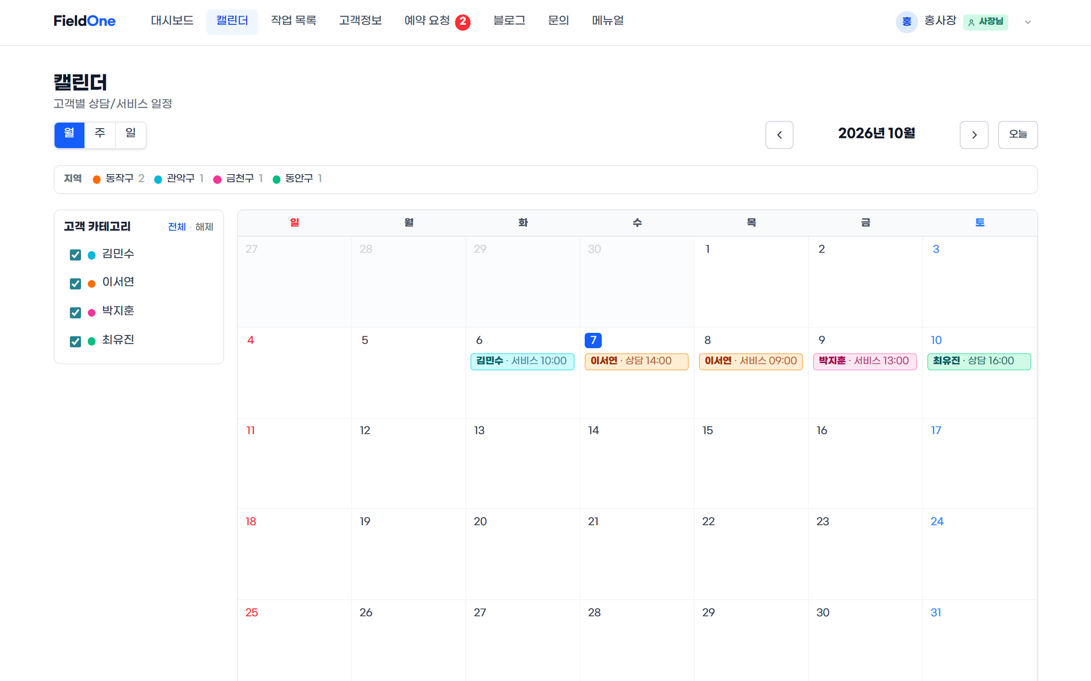The height and width of the screenshot is (681, 1091).
Task: Open the 캘린더 tab
Action: 232,21
